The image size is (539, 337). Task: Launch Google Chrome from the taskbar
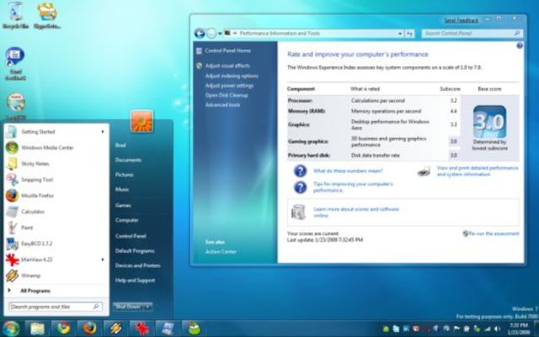64,329
